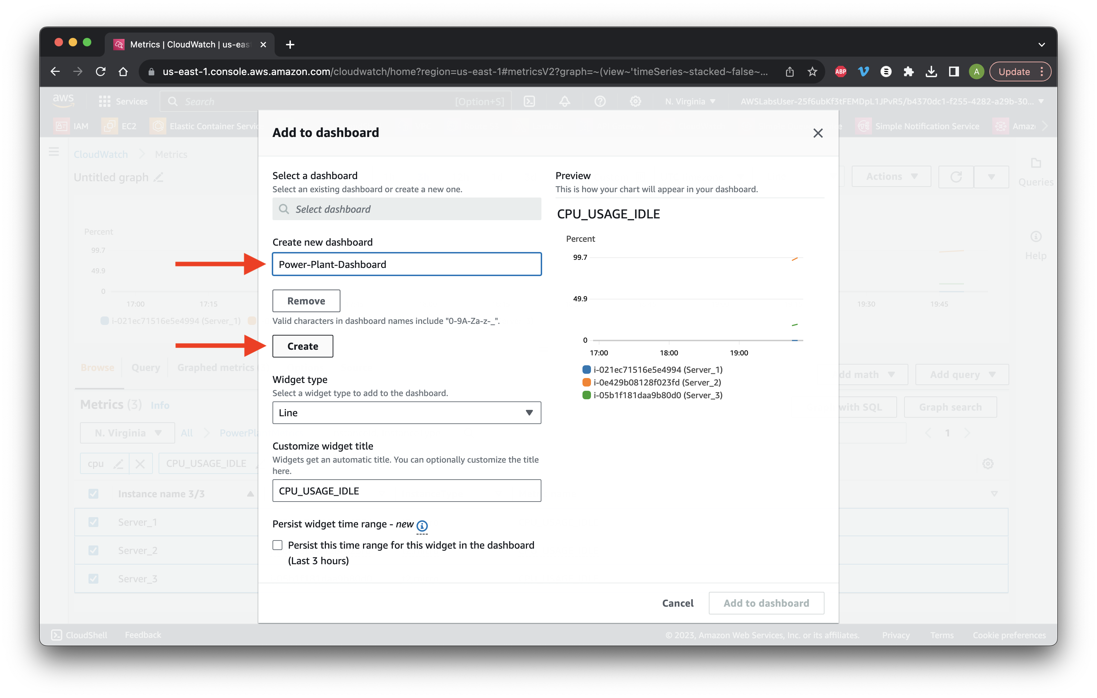Click the share icon in the address bar
The height and width of the screenshot is (698, 1097).
(x=789, y=71)
